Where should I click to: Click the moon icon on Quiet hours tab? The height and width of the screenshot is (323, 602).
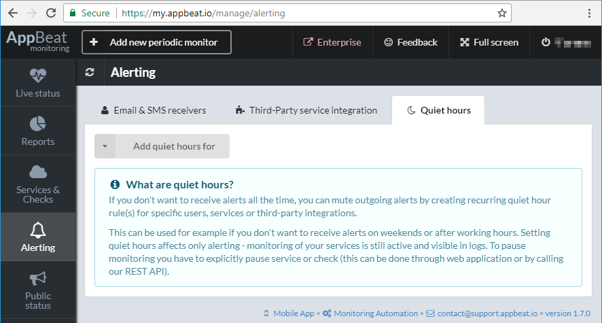[411, 110]
